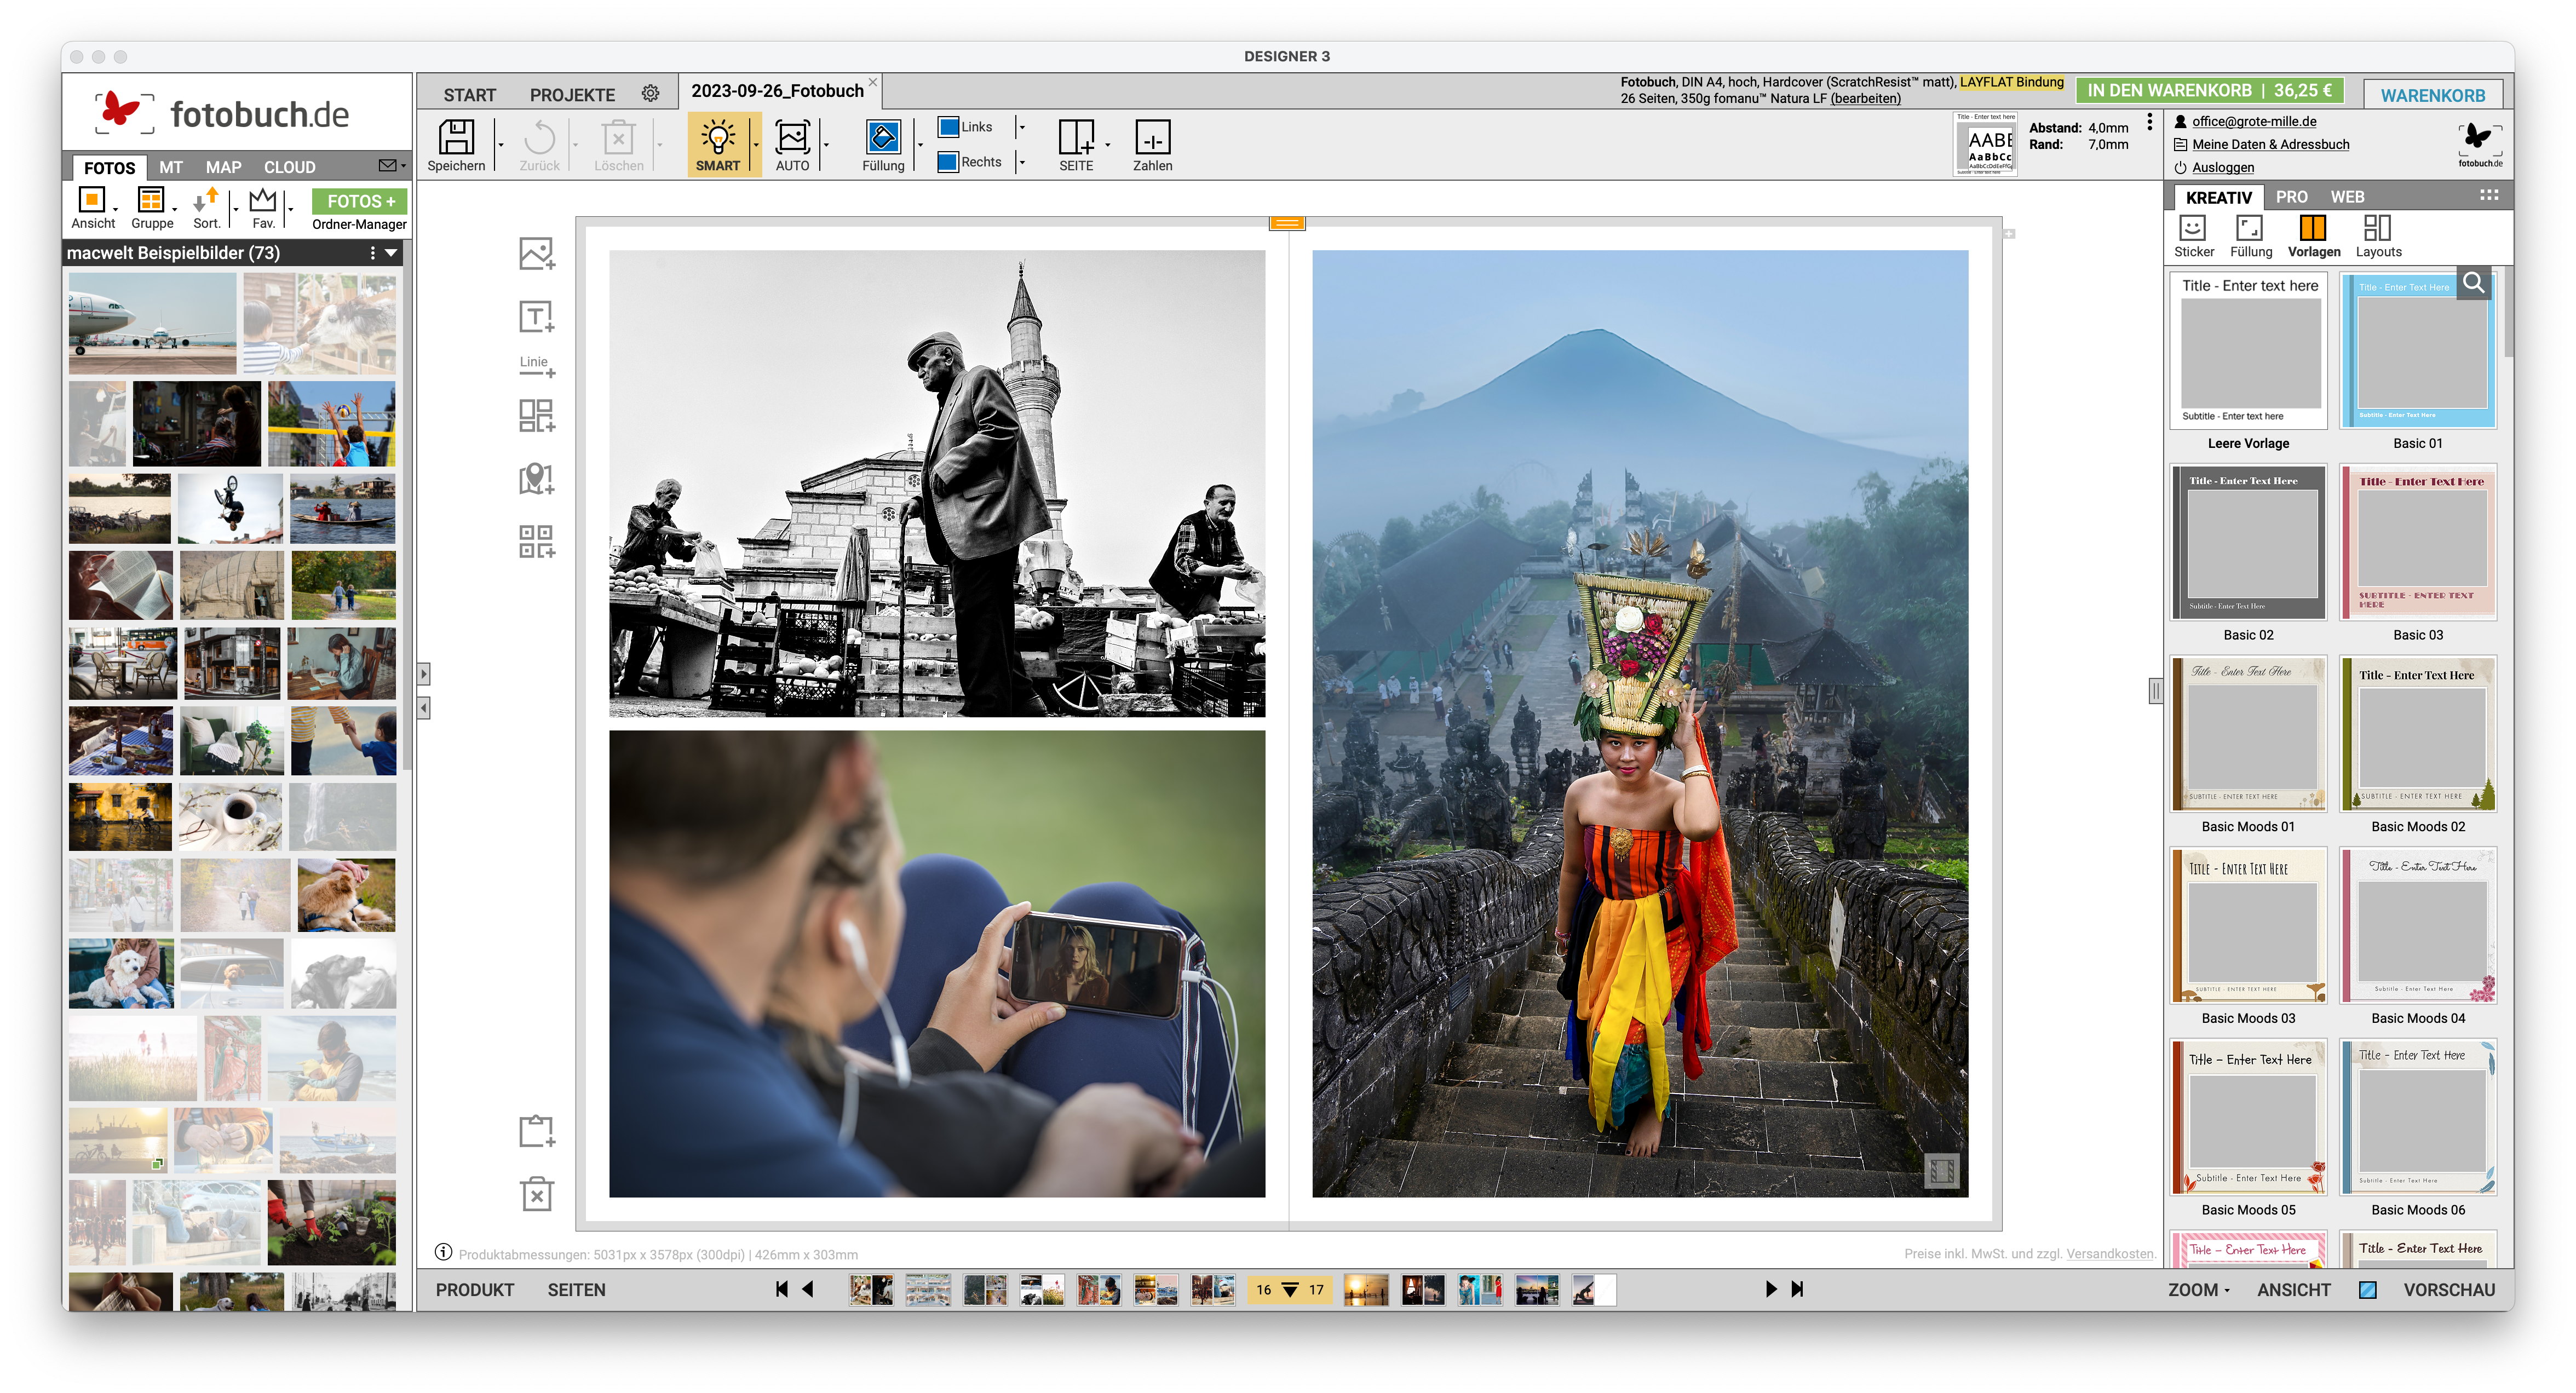Select the Basic 01 template thumbnail
Image resolution: width=2576 pixels, height=1393 pixels.
pos(2417,351)
